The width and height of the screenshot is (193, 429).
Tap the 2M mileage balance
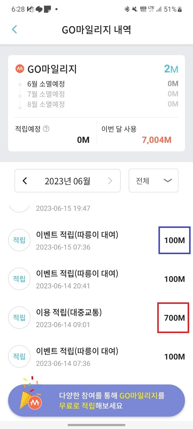[171, 69]
